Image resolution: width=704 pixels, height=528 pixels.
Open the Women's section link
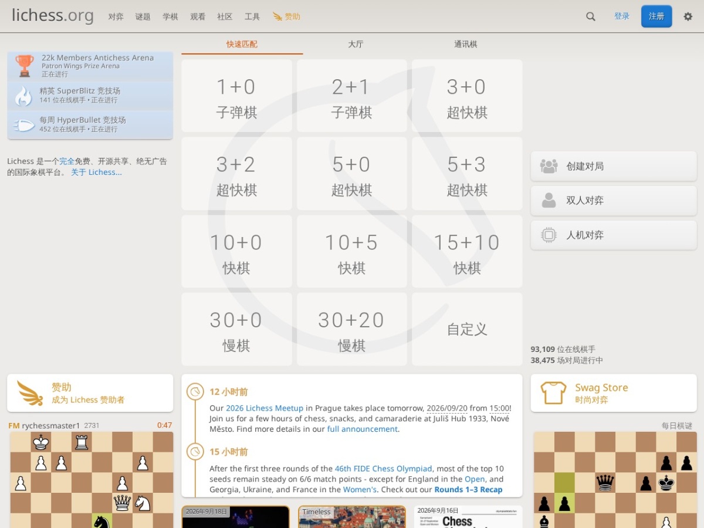(360, 489)
